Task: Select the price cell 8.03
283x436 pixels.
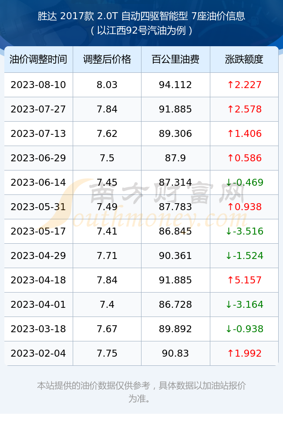Action: [107, 85]
